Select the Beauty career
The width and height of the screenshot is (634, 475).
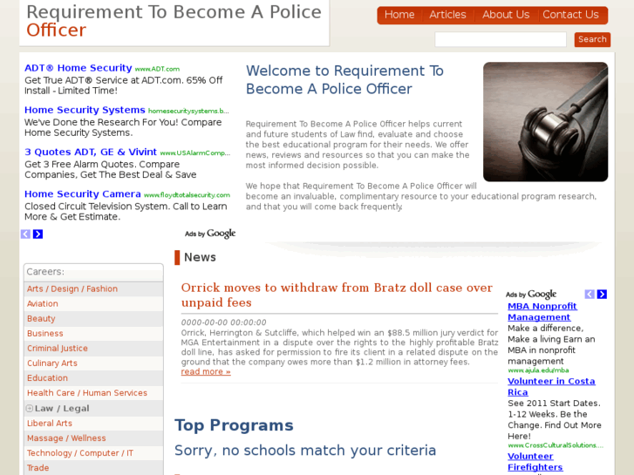[x=41, y=318]
